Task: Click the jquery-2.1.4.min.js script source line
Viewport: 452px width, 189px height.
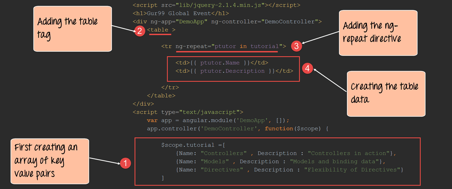Action: (216, 5)
